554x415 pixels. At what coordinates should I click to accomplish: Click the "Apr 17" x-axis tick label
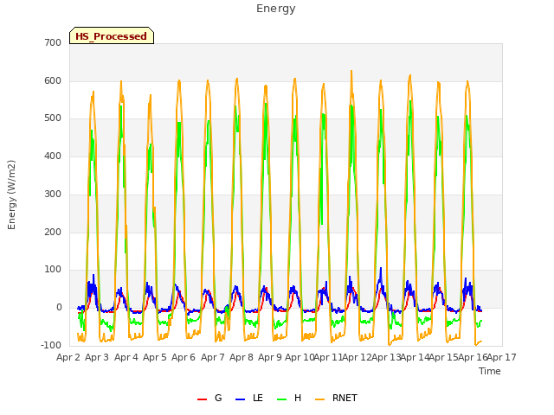tap(502, 357)
